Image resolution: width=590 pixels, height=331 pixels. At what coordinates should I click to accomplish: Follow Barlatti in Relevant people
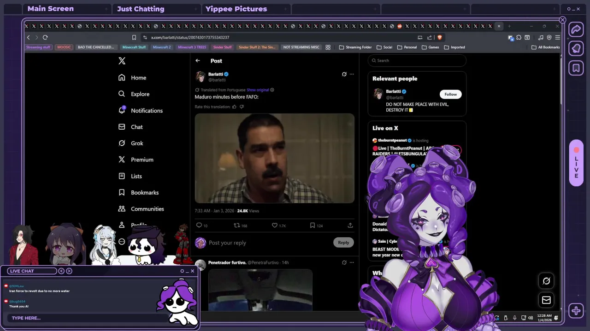point(451,94)
